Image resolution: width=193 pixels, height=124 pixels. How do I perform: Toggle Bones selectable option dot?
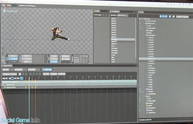[x=81, y=58]
